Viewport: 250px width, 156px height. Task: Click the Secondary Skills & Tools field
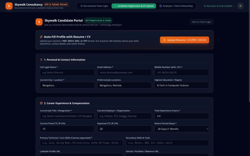167,143
